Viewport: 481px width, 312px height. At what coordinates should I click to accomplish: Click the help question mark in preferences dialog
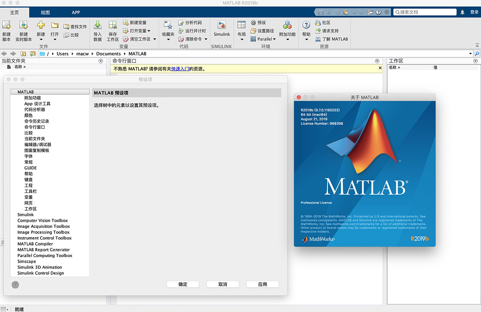point(15,285)
